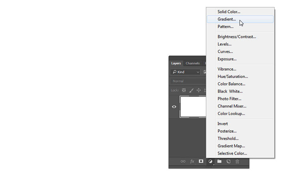Add Black White adjustment
This screenshot has height=177, width=286.
(x=240, y=91)
